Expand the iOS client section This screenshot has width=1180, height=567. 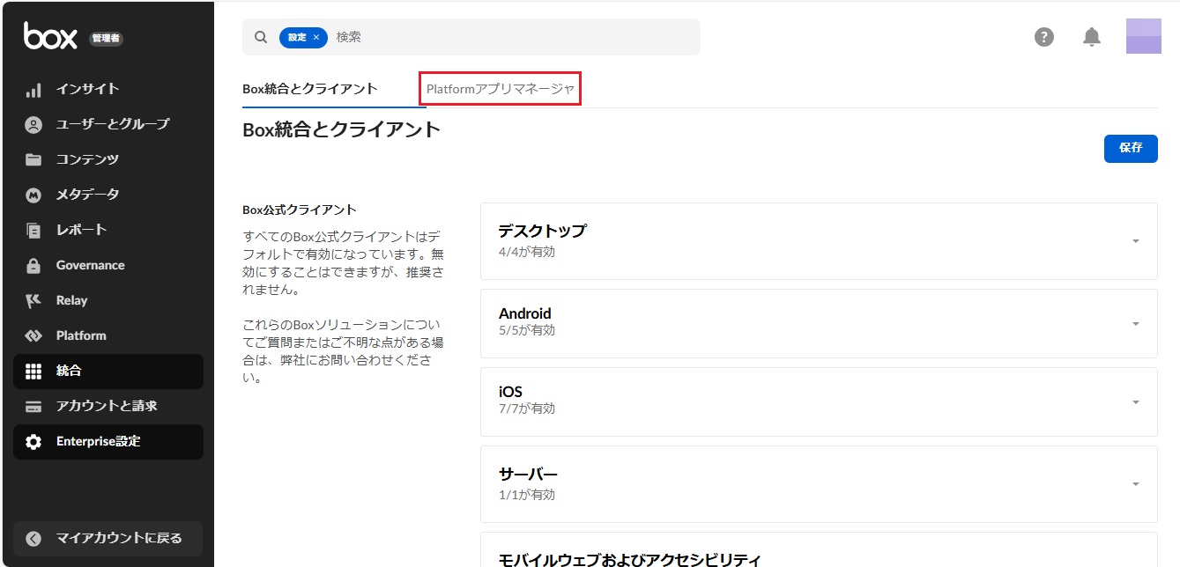1135,402
